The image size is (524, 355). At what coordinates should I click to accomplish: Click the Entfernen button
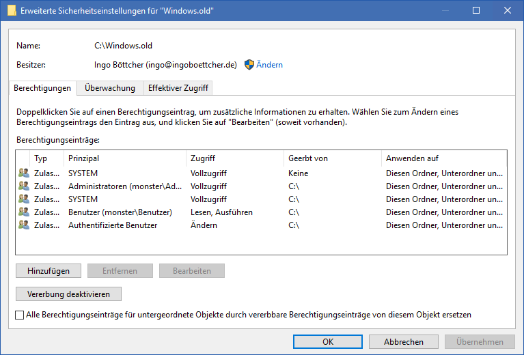(x=120, y=271)
